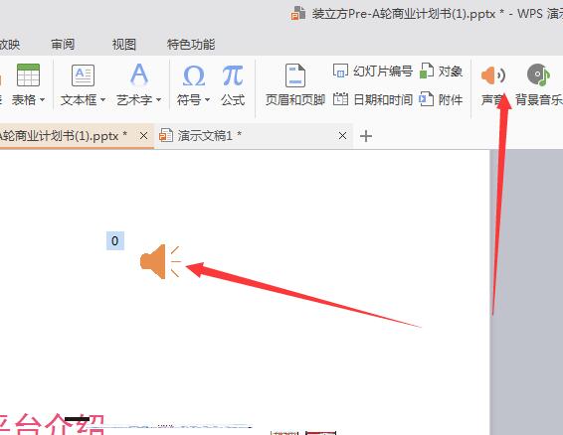
Task: Insert 日期和时间 date and time
Action: click(x=373, y=99)
